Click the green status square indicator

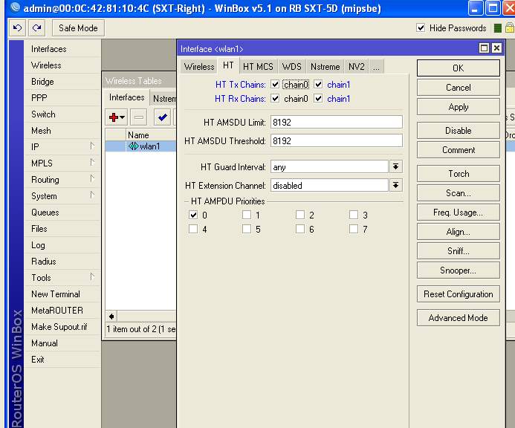click(x=498, y=28)
